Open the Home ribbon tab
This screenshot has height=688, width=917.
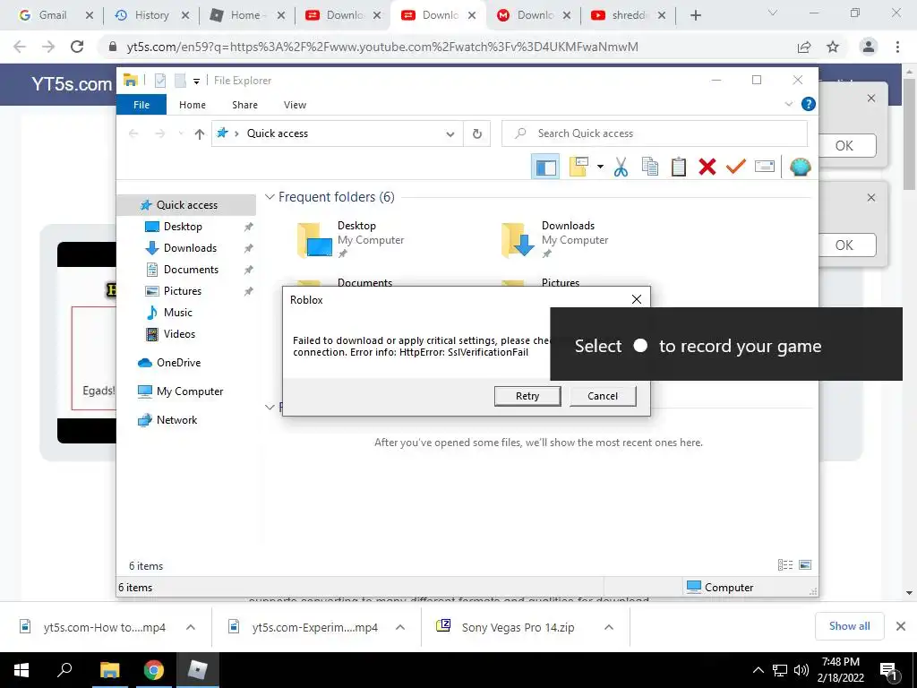[x=193, y=105]
